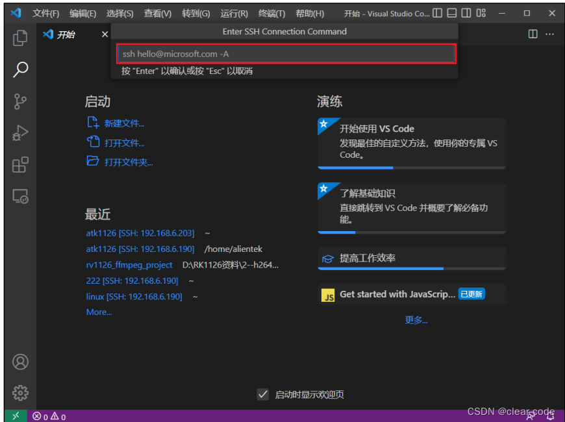
Task: Toggle bottom panel layout icon
Action: [x=451, y=14]
